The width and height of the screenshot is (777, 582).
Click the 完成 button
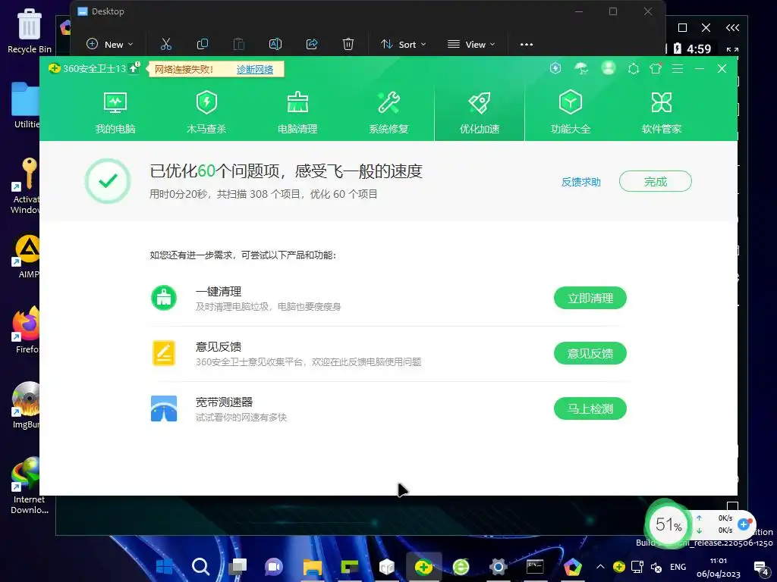(x=655, y=181)
